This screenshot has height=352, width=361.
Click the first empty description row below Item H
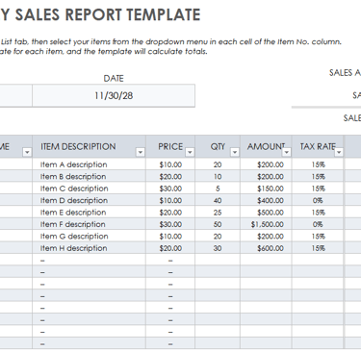89,261
